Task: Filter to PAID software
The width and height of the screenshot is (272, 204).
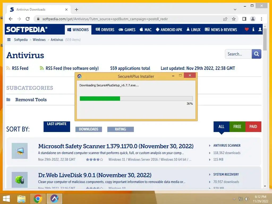Action: coord(253,127)
